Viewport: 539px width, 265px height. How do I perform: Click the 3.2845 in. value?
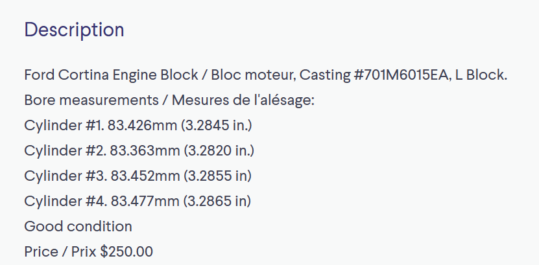(x=217, y=126)
